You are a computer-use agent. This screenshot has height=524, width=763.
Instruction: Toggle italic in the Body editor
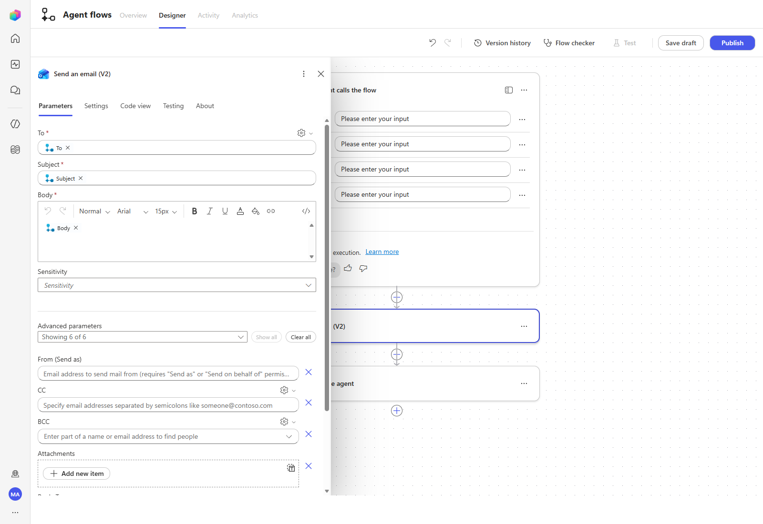pyautogui.click(x=210, y=211)
